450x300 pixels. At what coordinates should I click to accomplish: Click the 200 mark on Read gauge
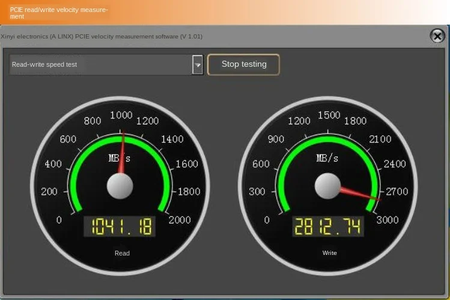pyautogui.click(x=49, y=192)
